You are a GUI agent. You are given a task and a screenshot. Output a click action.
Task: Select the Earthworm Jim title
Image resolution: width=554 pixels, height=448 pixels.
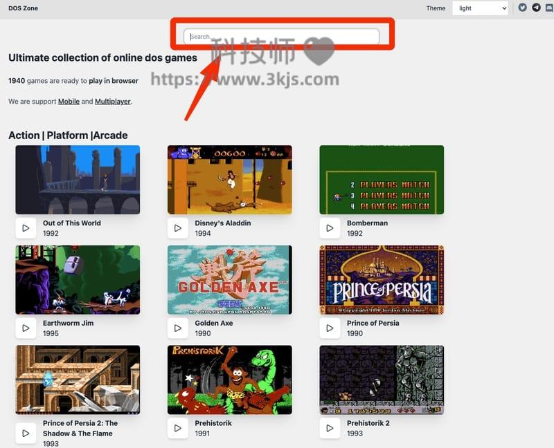68,323
